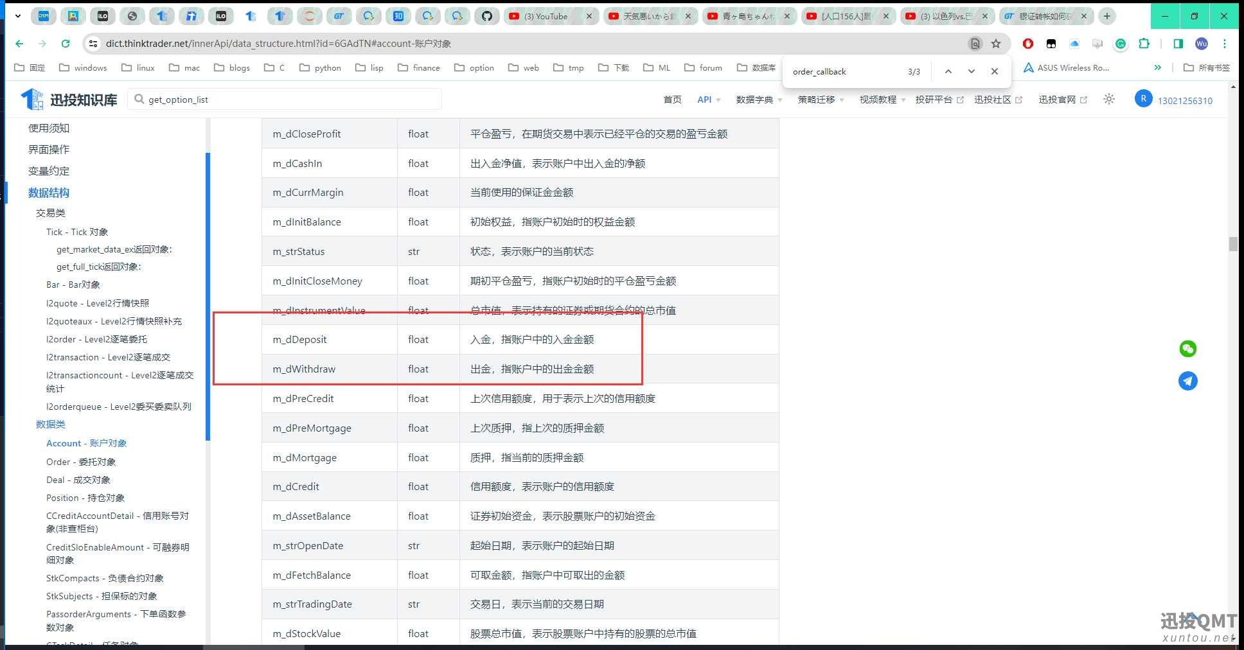Click the m_dFetchBalance table cell
Screen dimensions: 1244x650
tap(329, 575)
